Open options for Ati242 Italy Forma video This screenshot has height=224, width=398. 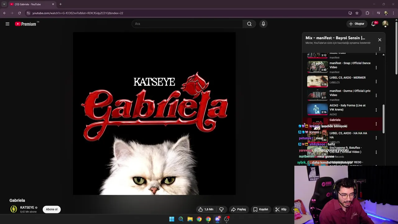(376, 110)
